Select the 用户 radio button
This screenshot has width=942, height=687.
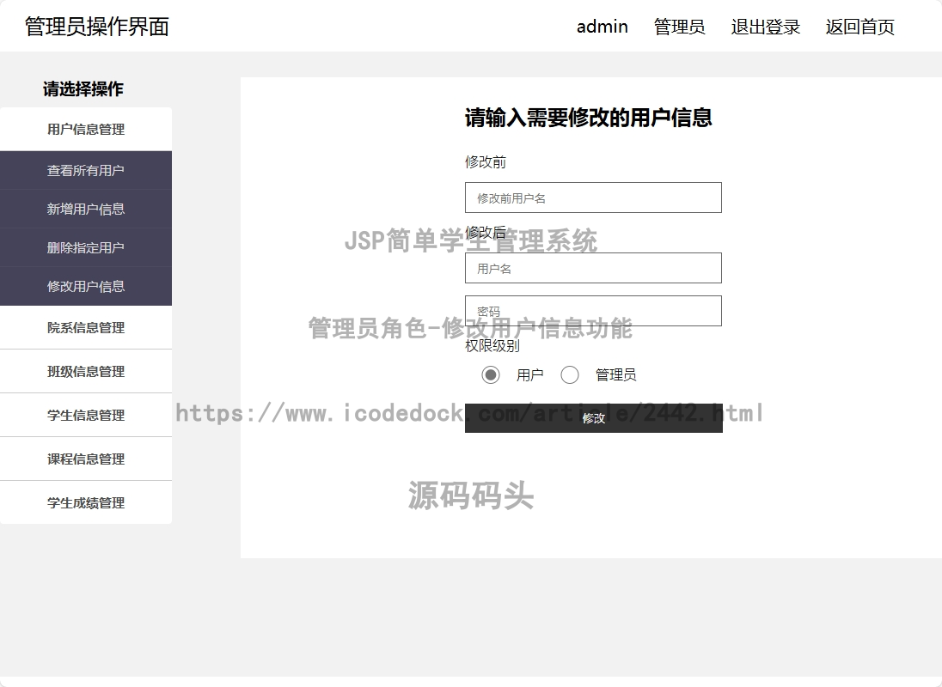(490, 375)
